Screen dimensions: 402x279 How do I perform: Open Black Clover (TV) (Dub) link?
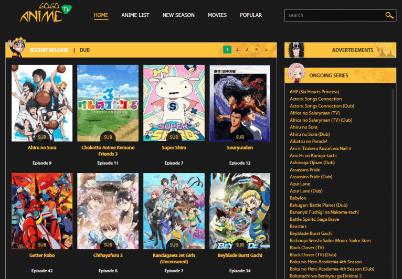point(313,255)
